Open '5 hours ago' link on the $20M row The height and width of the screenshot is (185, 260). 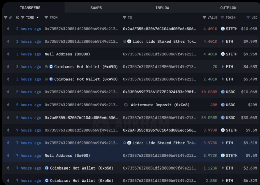tap(28, 105)
